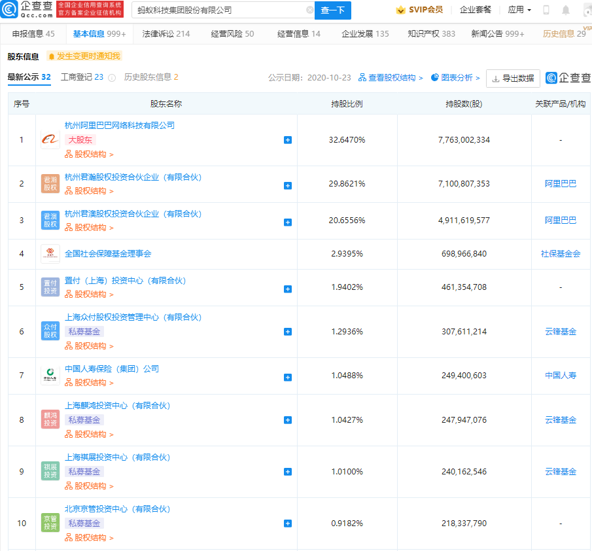Toggle 发生变更时通知我 notification alert
Screen dimensions: 592x551
point(84,56)
